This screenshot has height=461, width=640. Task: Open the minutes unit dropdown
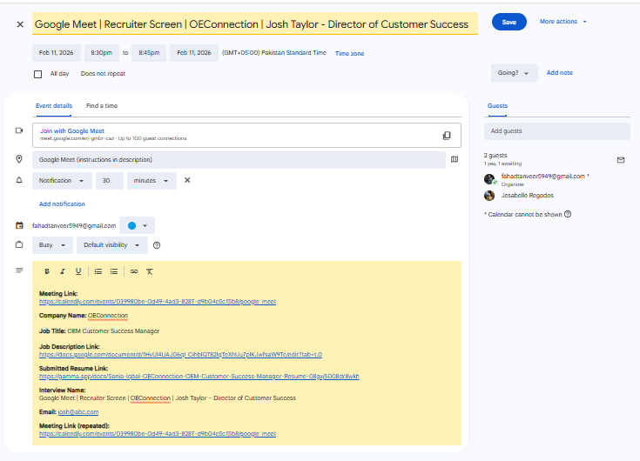point(152,181)
